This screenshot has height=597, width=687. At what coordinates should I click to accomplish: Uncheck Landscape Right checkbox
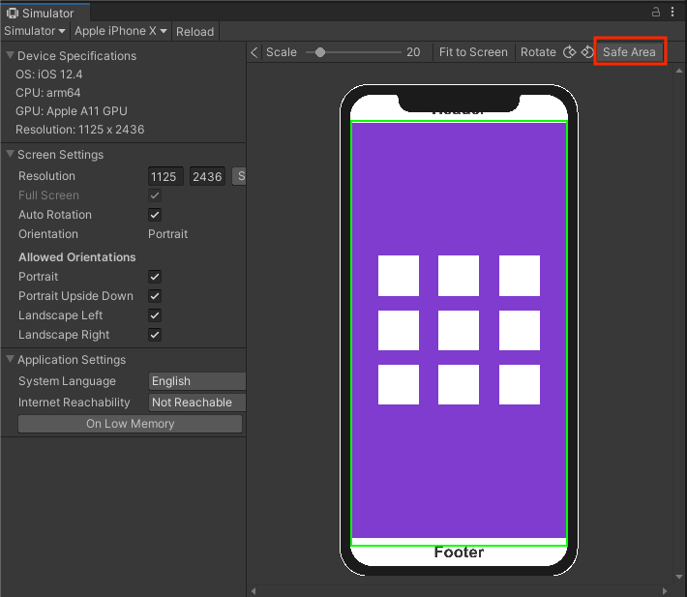155,335
